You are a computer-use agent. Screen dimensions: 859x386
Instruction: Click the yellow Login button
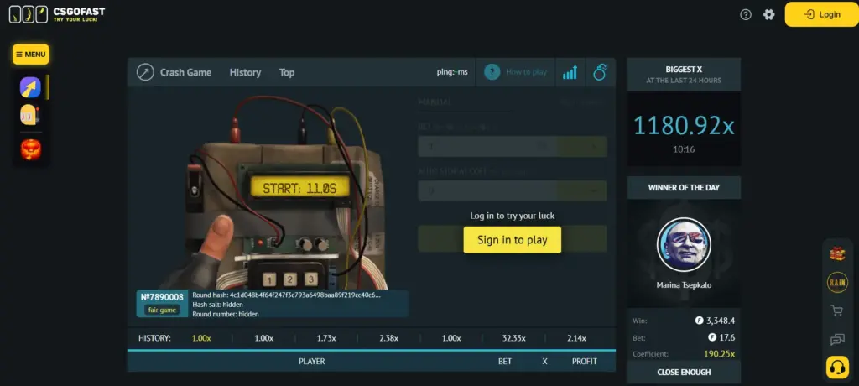click(x=822, y=14)
